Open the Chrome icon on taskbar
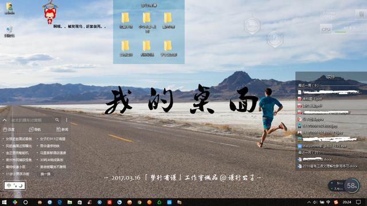Image resolution: width=367 pixels, height=206 pixels. (139, 202)
